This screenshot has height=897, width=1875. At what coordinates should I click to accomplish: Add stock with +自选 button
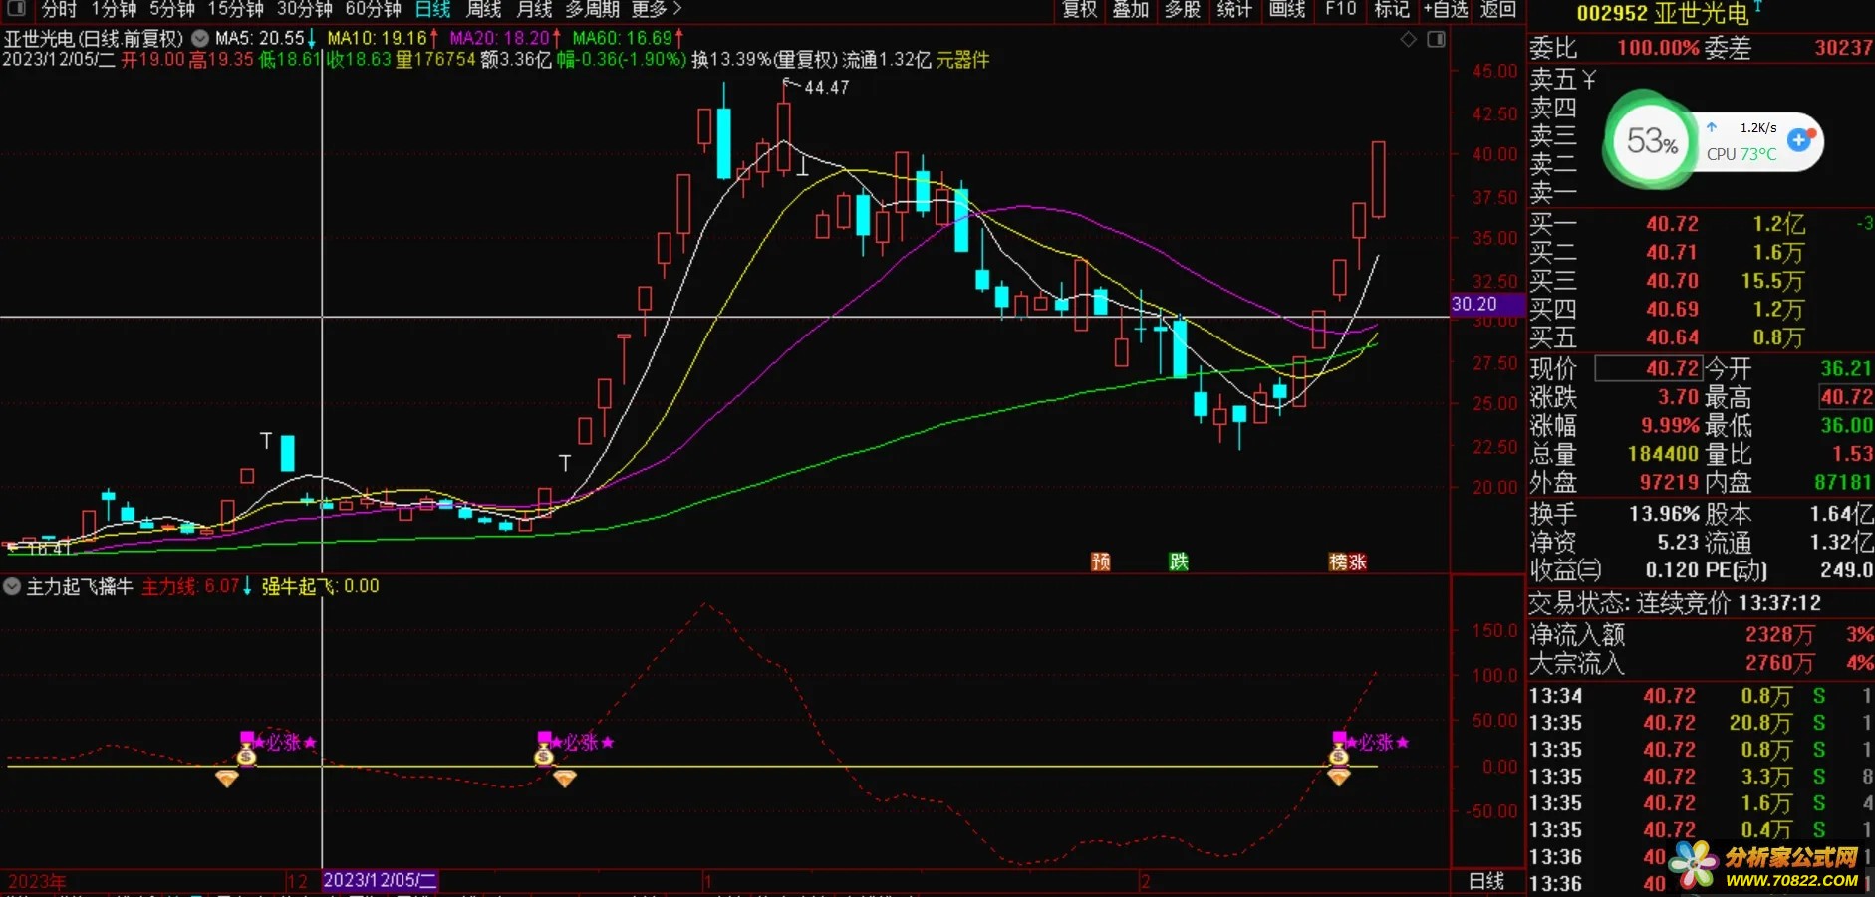[1446, 9]
